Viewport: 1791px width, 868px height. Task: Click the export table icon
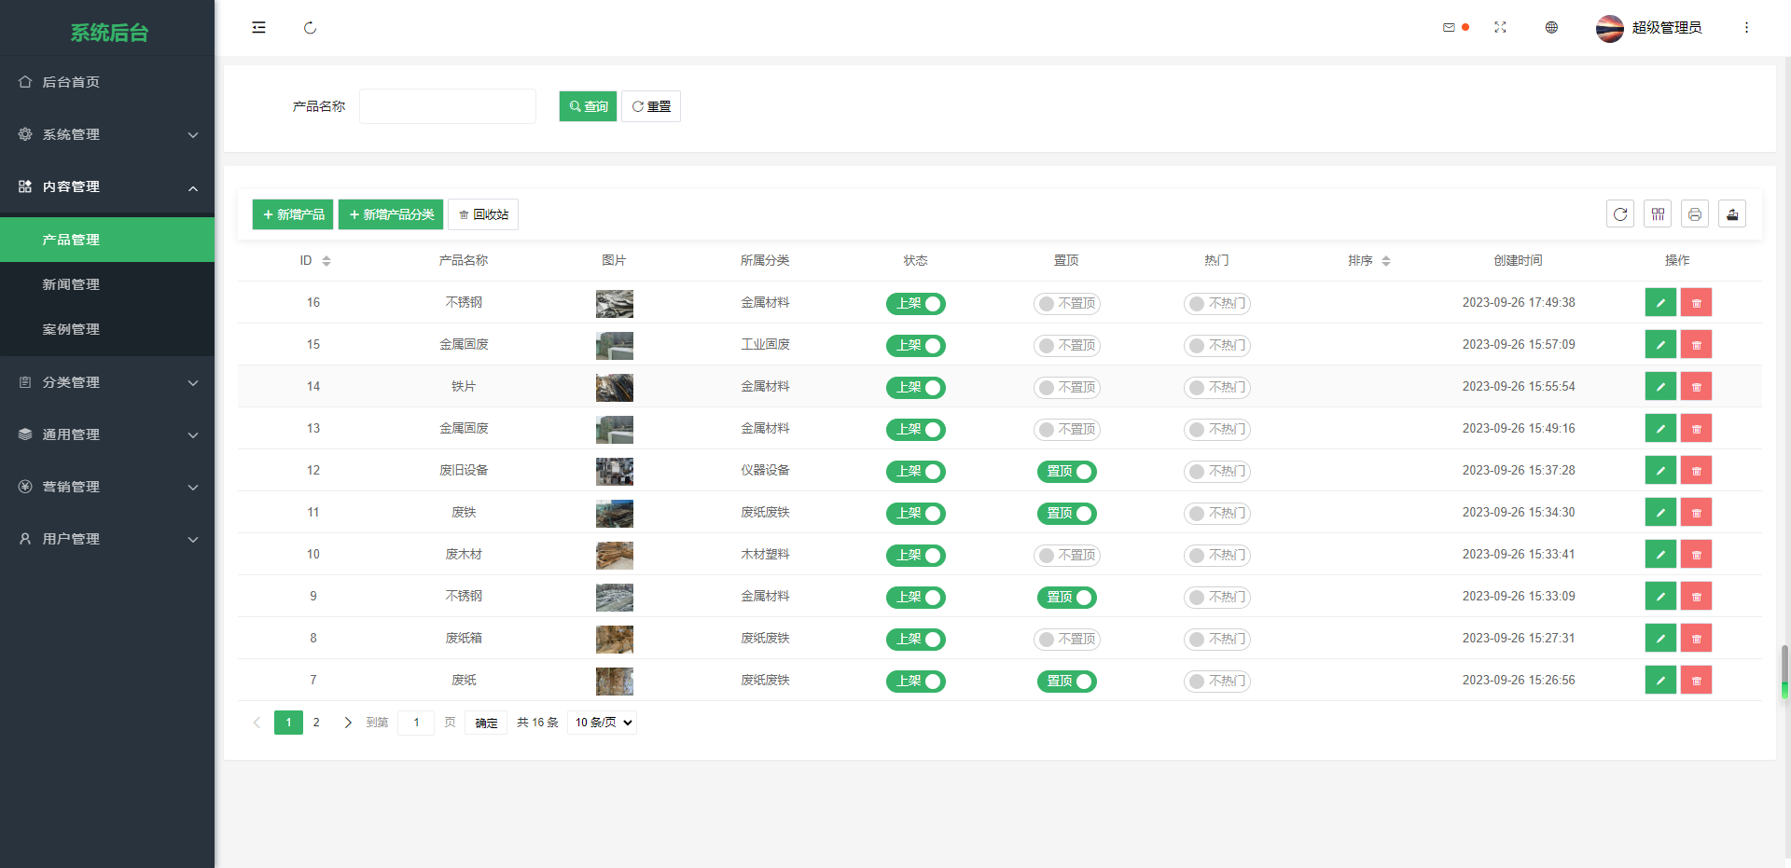click(1732, 214)
